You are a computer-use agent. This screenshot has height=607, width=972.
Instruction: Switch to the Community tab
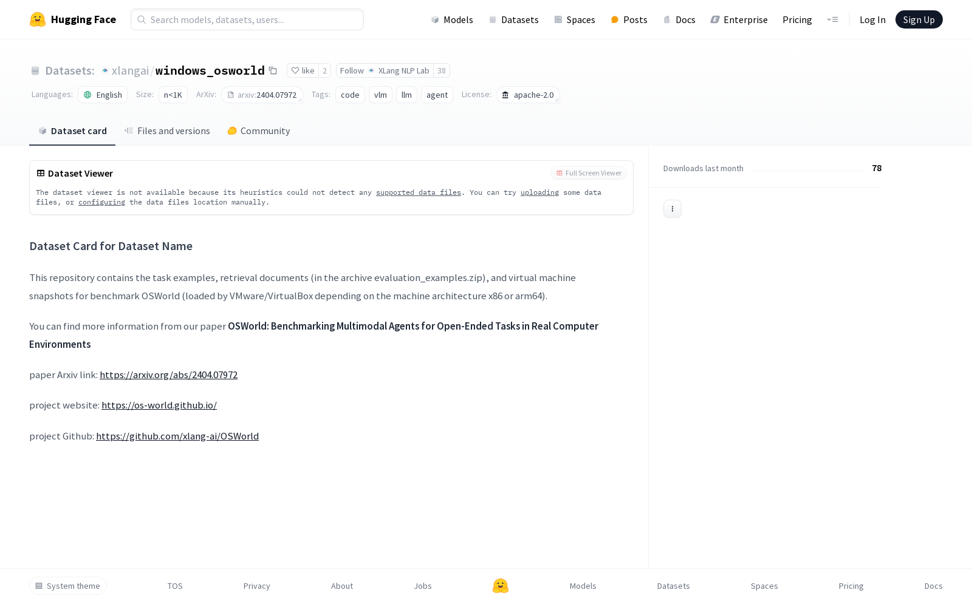(x=259, y=131)
